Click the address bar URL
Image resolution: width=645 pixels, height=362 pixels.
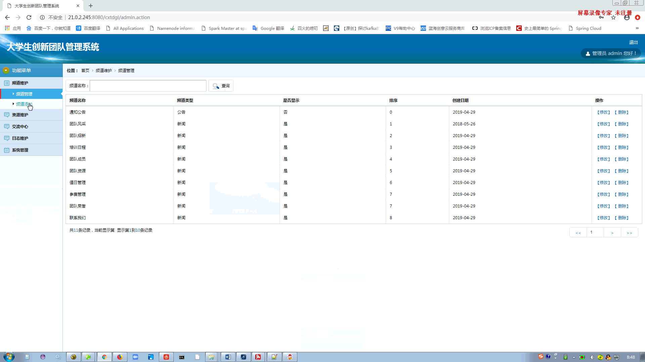point(109,17)
